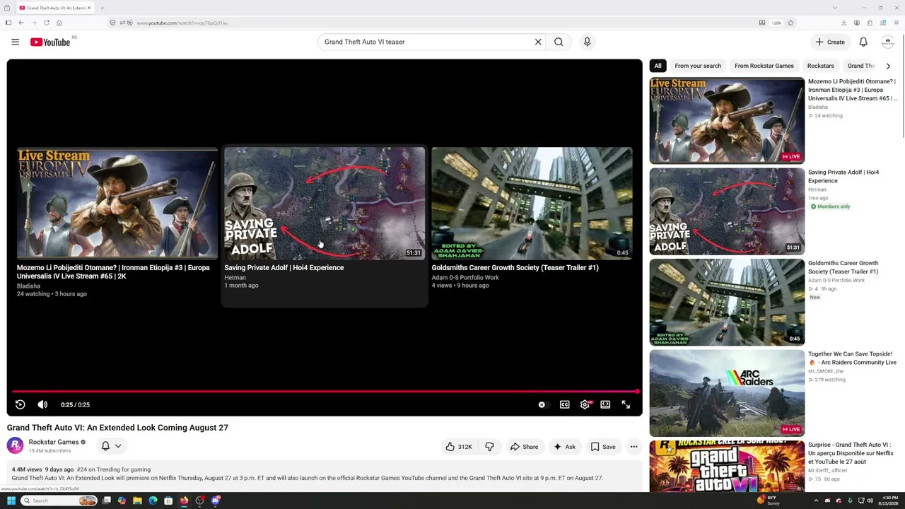Viewport: 905px width, 509px height.
Task: Click the Ask button
Action: (x=564, y=447)
